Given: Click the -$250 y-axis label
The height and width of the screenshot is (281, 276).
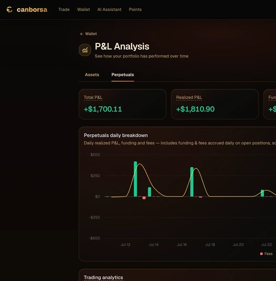Looking at the screenshot, I should click(94, 218).
